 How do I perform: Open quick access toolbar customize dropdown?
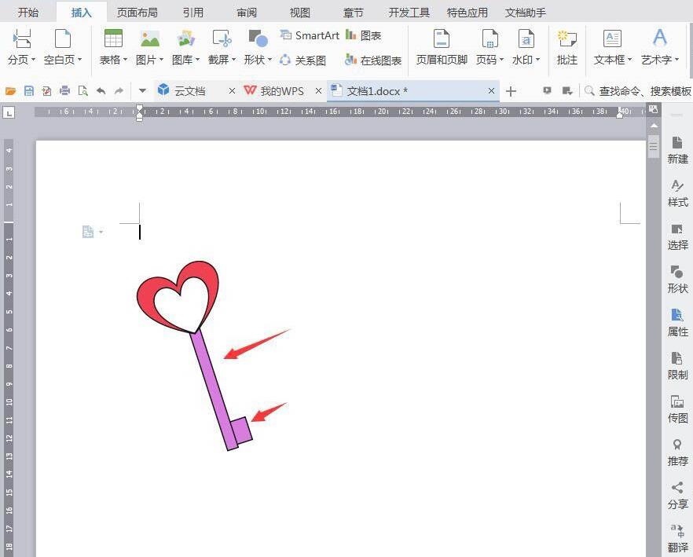click(142, 91)
